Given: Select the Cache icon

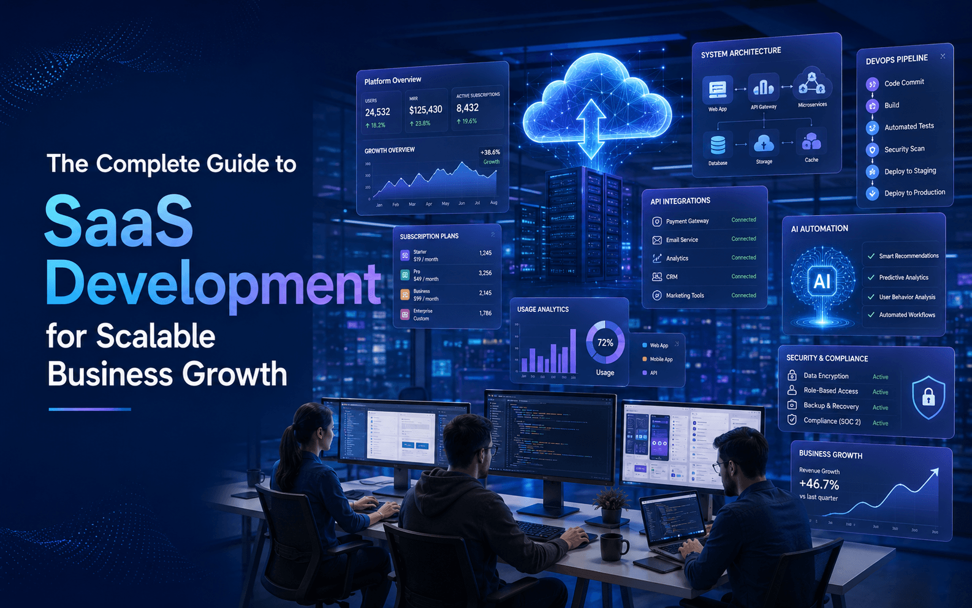Looking at the screenshot, I should coord(811,142).
